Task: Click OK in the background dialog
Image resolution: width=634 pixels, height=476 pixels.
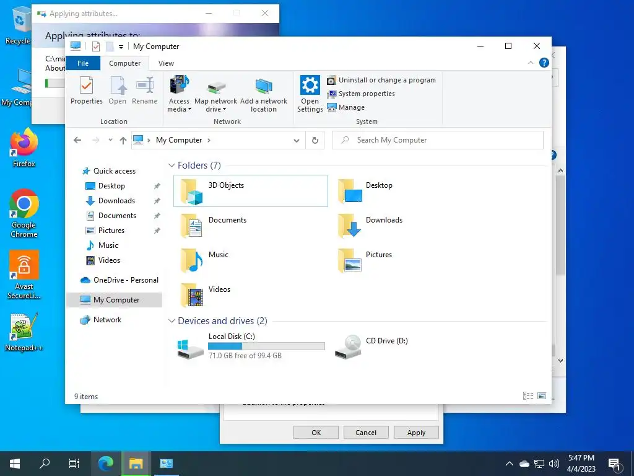Action: coord(316,432)
